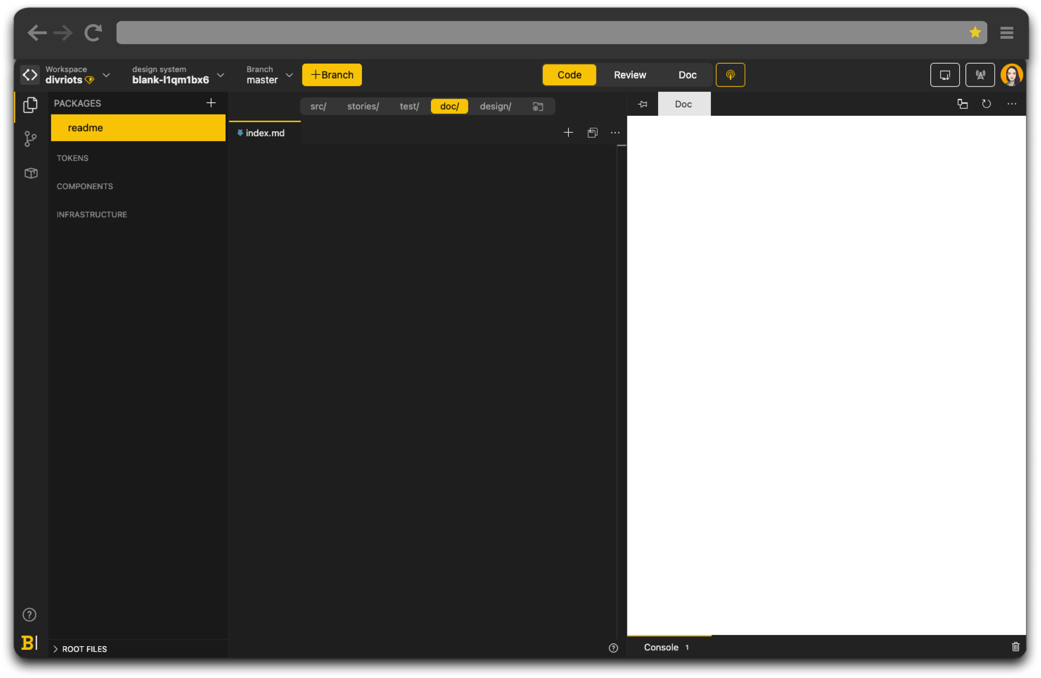Select COMPONENTS package in sidebar
The height and width of the screenshot is (678, 1041).
[85, 185]
